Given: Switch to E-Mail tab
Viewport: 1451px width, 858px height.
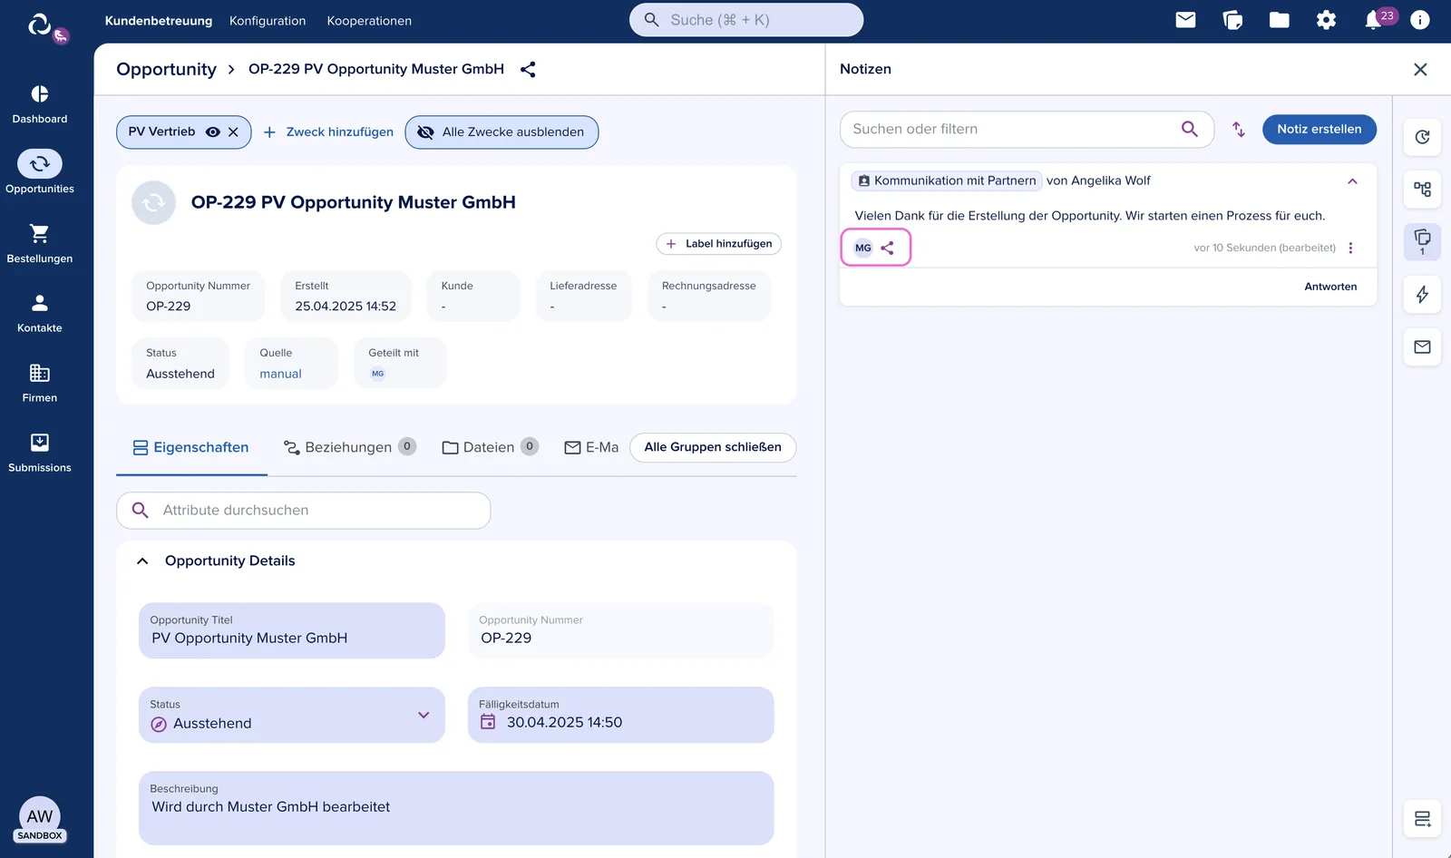Looking at the screenshot, I should (x=591, y=447).
